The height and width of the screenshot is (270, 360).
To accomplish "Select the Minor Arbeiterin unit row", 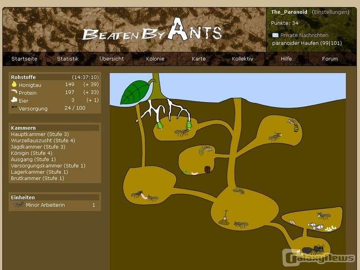I will click(54, 205).
